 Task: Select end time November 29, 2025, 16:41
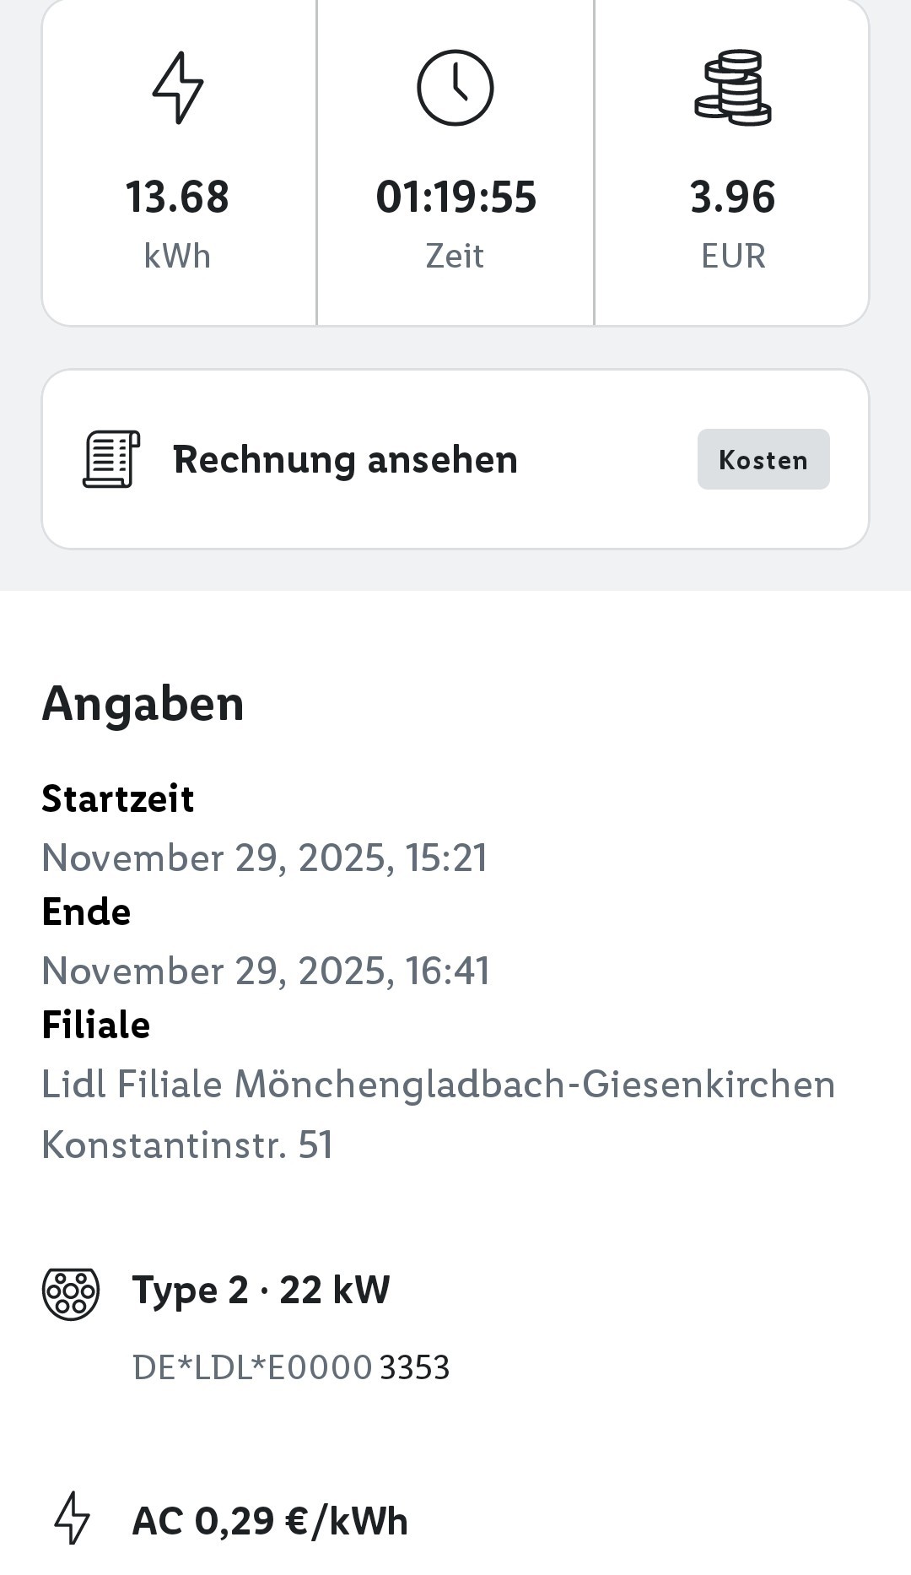pyautogui.click(x=266, y=971)
